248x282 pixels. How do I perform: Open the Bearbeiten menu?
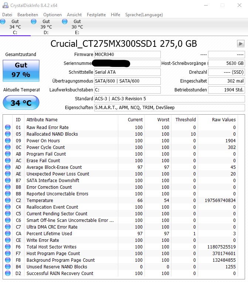pyautogui.click(x=28, y=15)
